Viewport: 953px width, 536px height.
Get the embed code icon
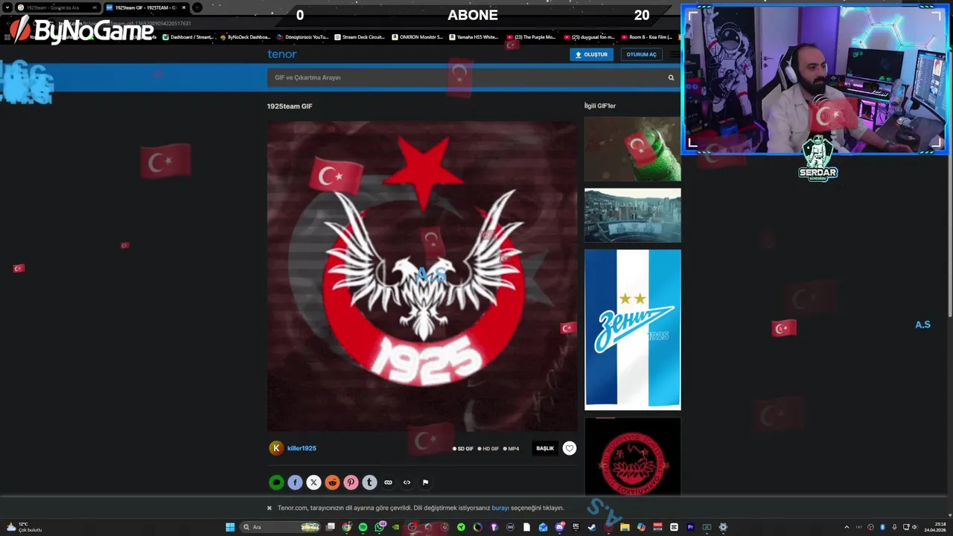tap(407, 482)
